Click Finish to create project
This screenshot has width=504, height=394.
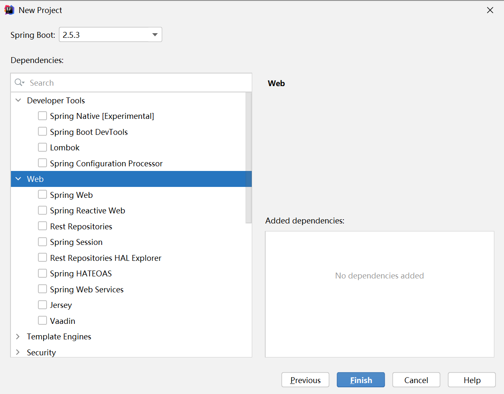[361, 380]
